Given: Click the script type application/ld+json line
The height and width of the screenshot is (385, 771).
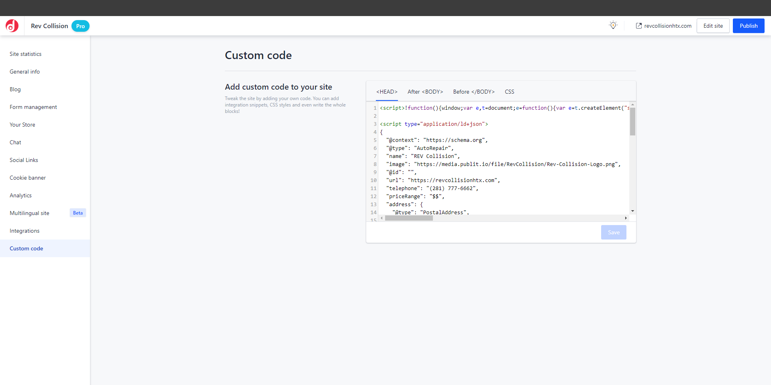Looking at the screenshot, I should point(434,124).
